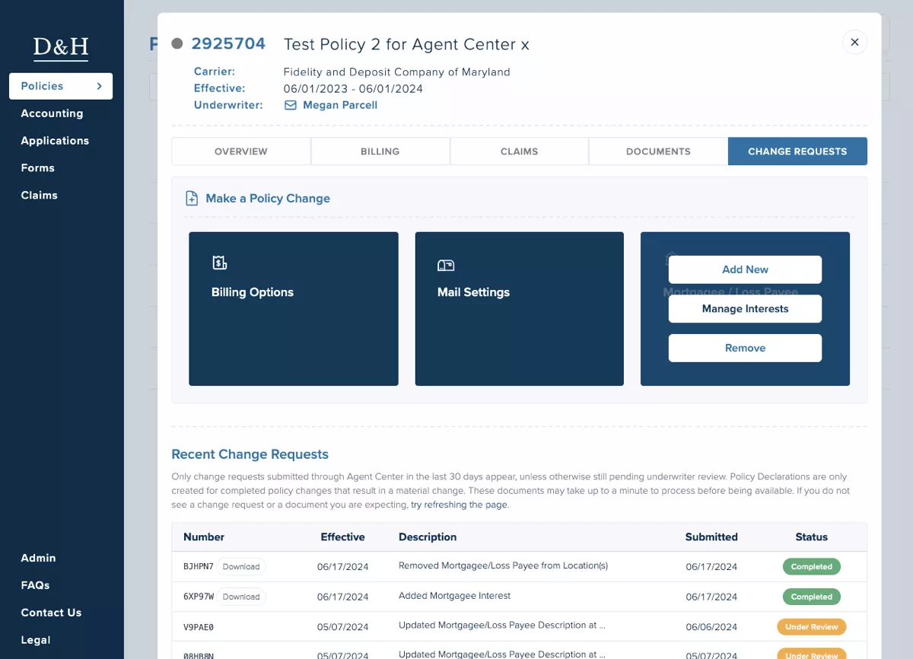The height and width of the screenshot is (659, 913).
Task: Select the Overview tab
Action: (x=240, y=151)
